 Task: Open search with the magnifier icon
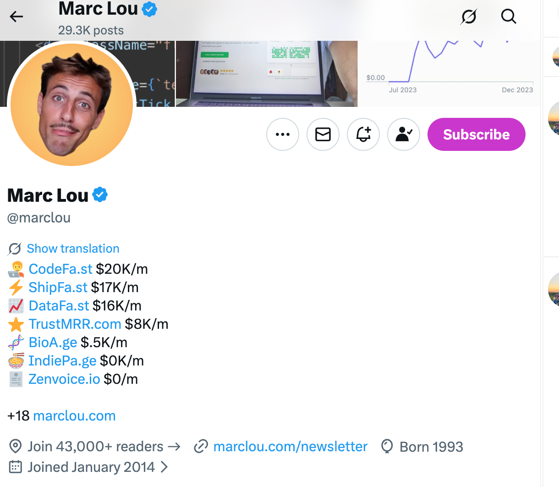pos(508,17)
